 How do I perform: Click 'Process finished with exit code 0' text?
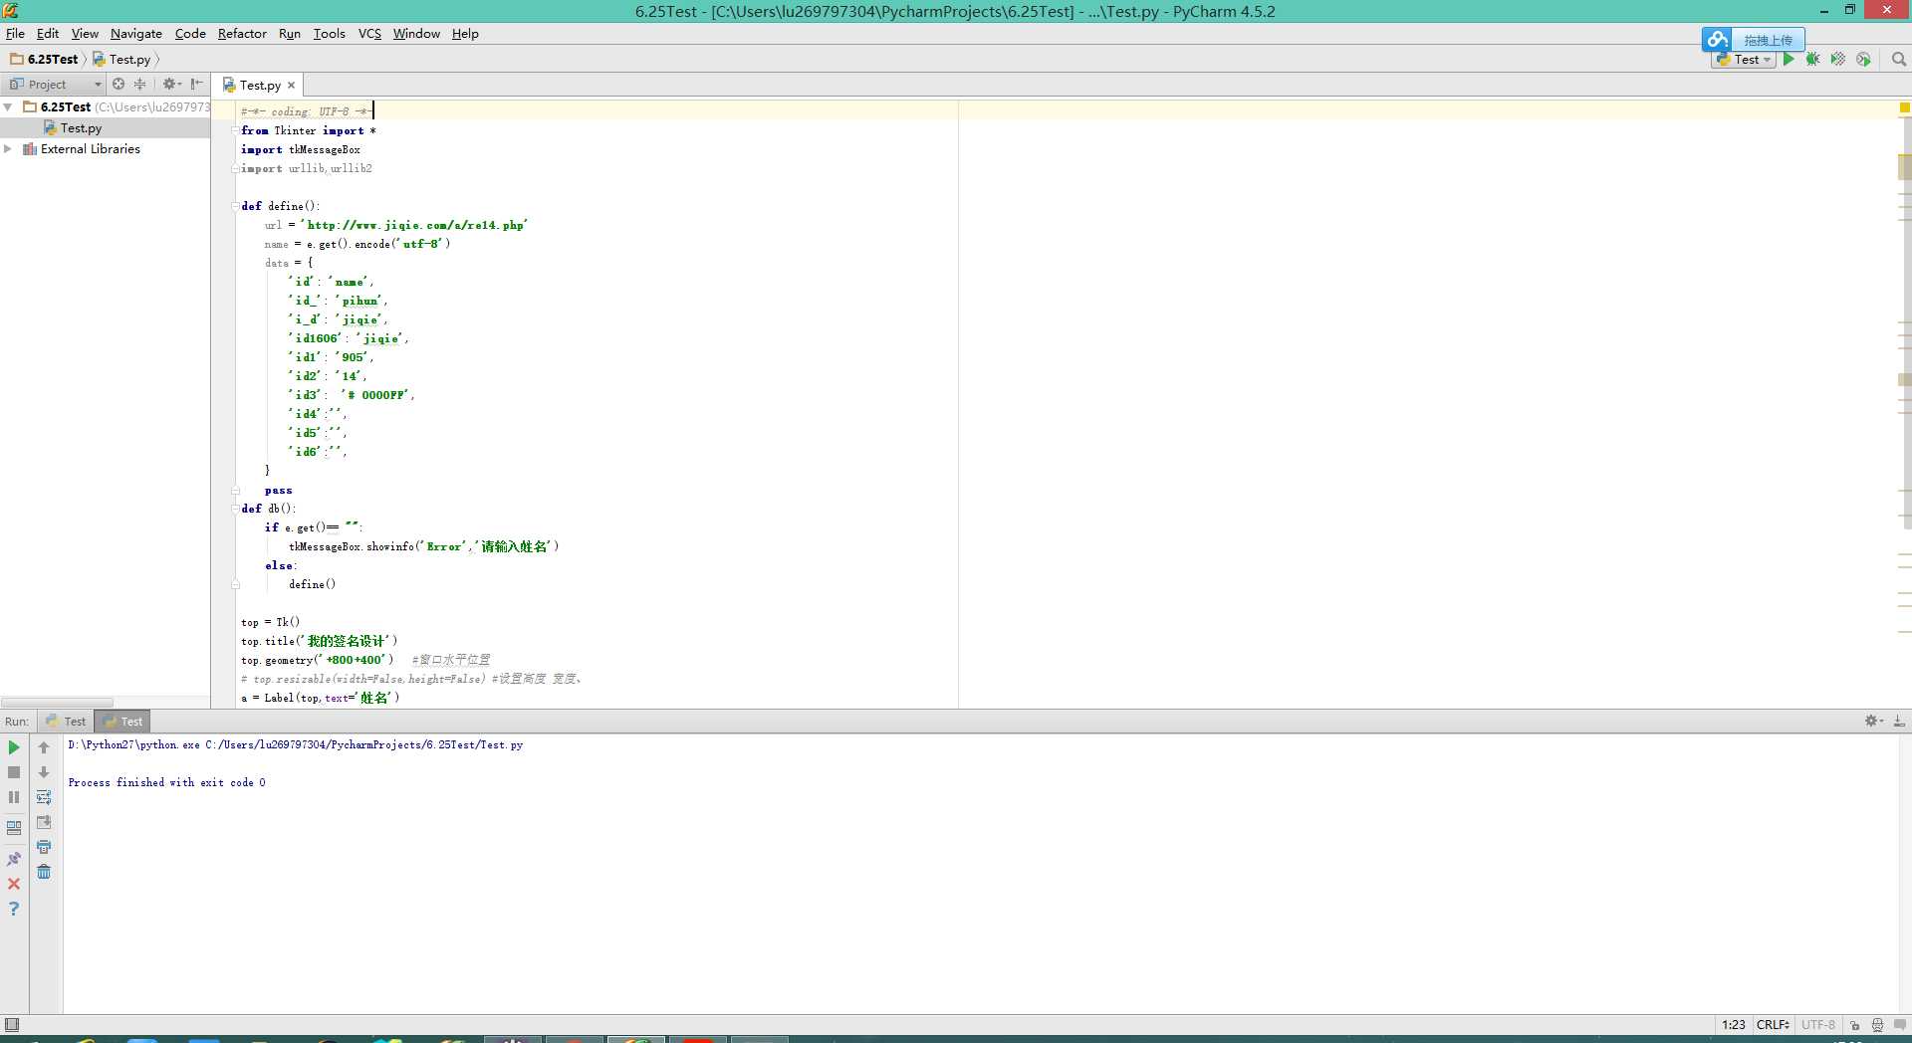167,782
